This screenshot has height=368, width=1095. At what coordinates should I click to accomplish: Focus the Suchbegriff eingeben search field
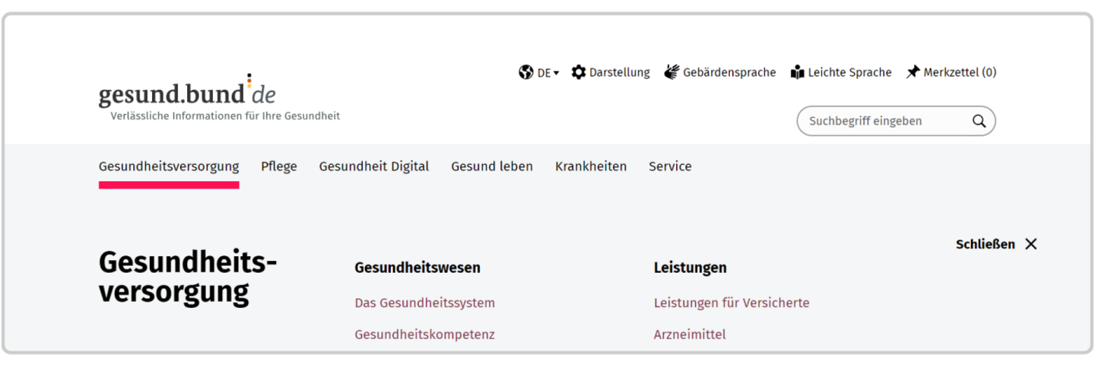(882, 121)
